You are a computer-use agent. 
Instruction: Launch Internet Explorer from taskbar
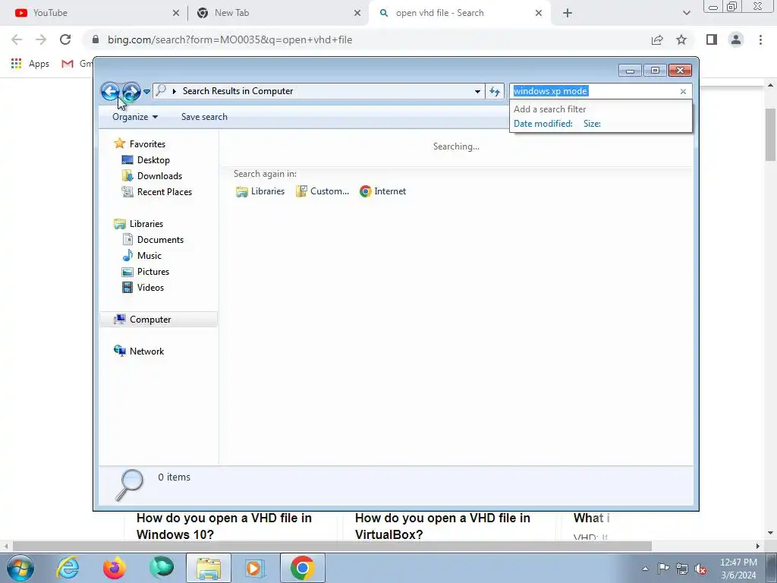68,568
